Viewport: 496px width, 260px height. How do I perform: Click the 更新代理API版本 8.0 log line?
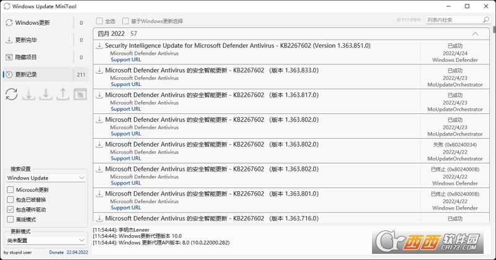161,243
